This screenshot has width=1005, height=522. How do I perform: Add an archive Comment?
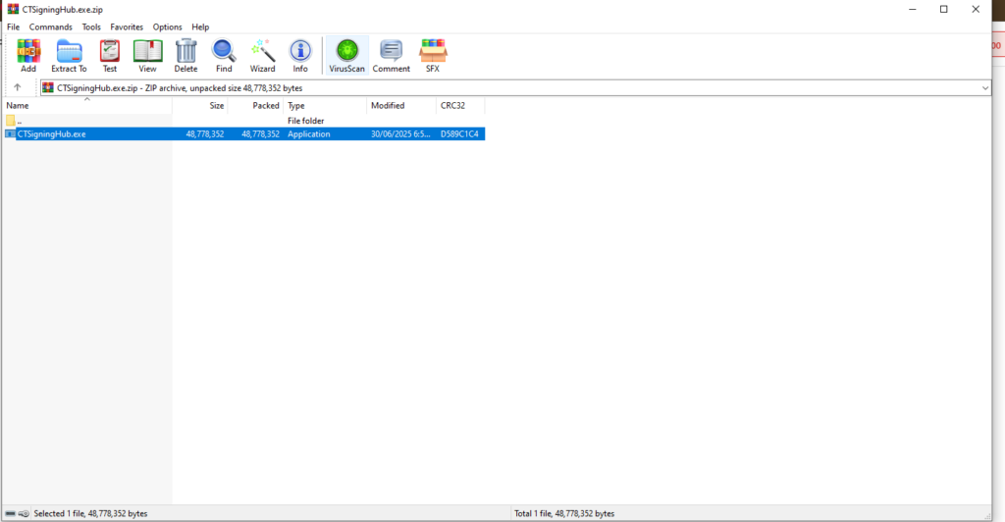point(391,56)
